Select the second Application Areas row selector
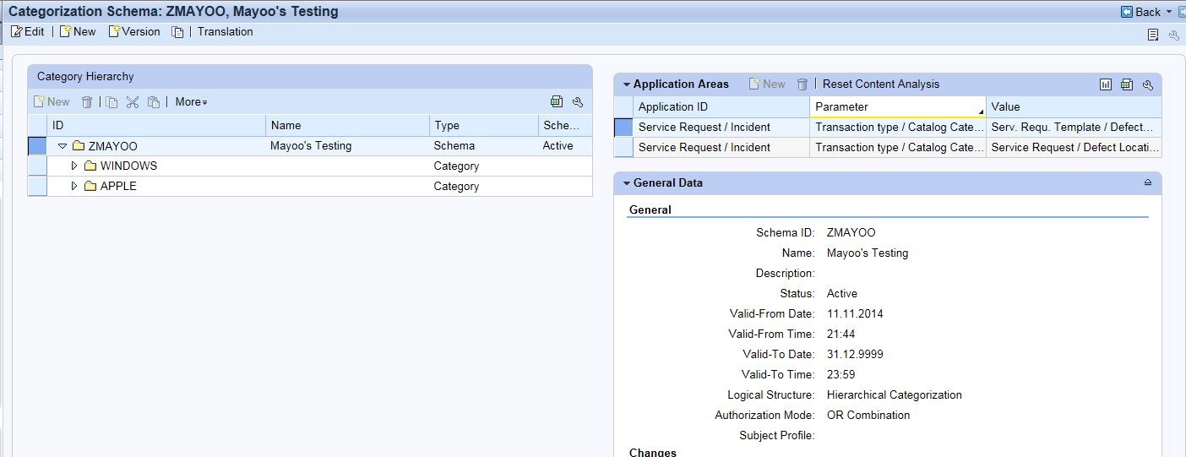Image resolution: width=1186 pixels, height=457 pixels. pos(623,147)
